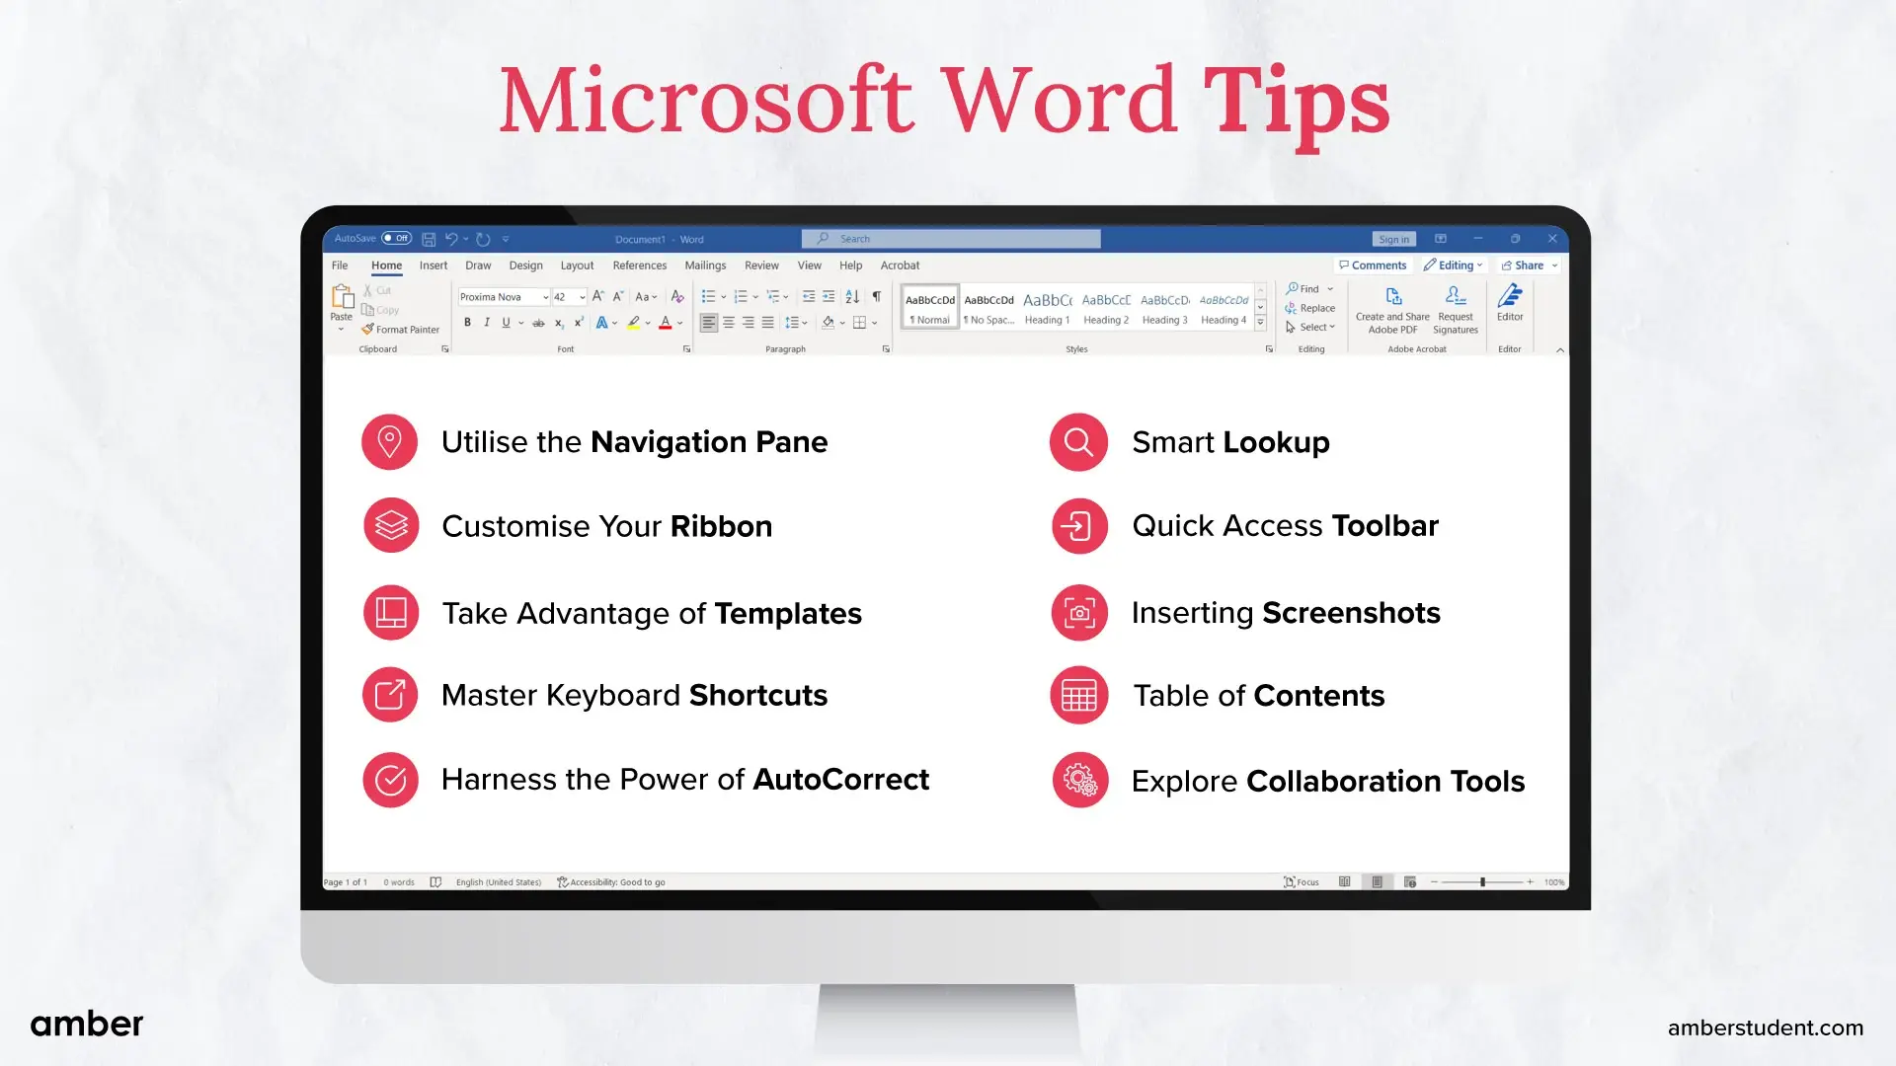Open the Home ribbon tab
Viewport: 1896px width, 1066px height.
(x=387, y=266)
